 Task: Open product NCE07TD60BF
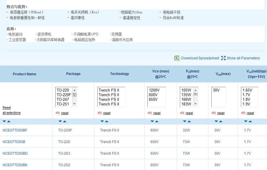coord(15,130)
